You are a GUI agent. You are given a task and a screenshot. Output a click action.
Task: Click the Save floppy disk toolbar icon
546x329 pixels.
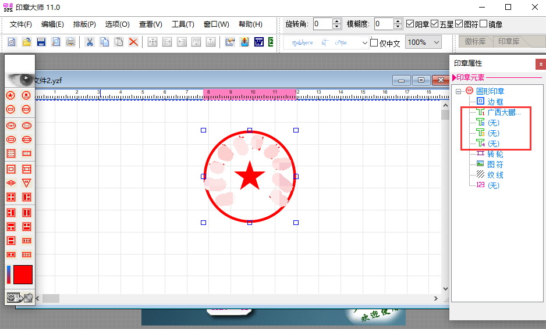click(x=41, y=42)
